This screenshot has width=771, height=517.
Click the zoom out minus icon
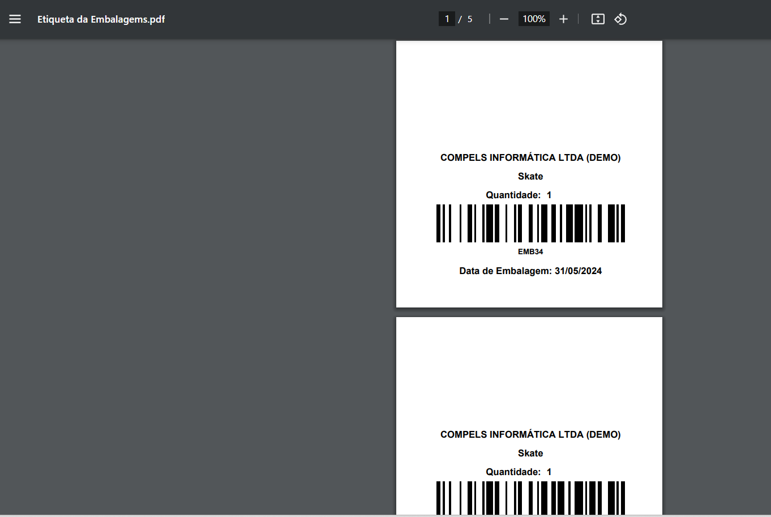point(504,19)
